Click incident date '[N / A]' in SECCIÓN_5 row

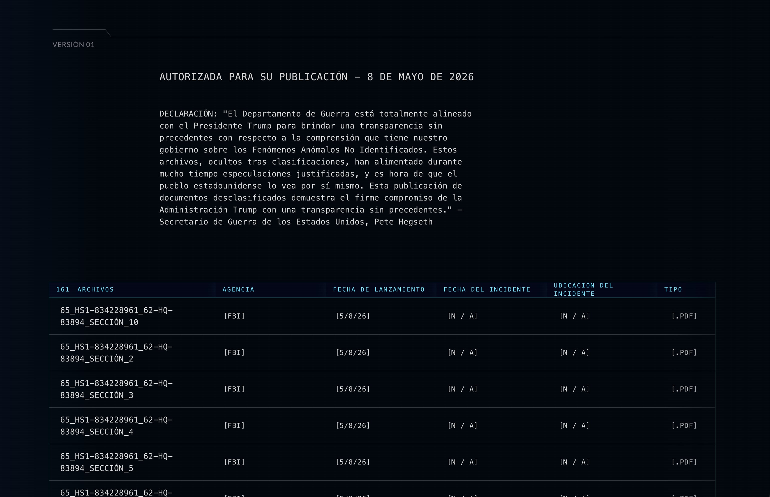(x=463, y=462)
